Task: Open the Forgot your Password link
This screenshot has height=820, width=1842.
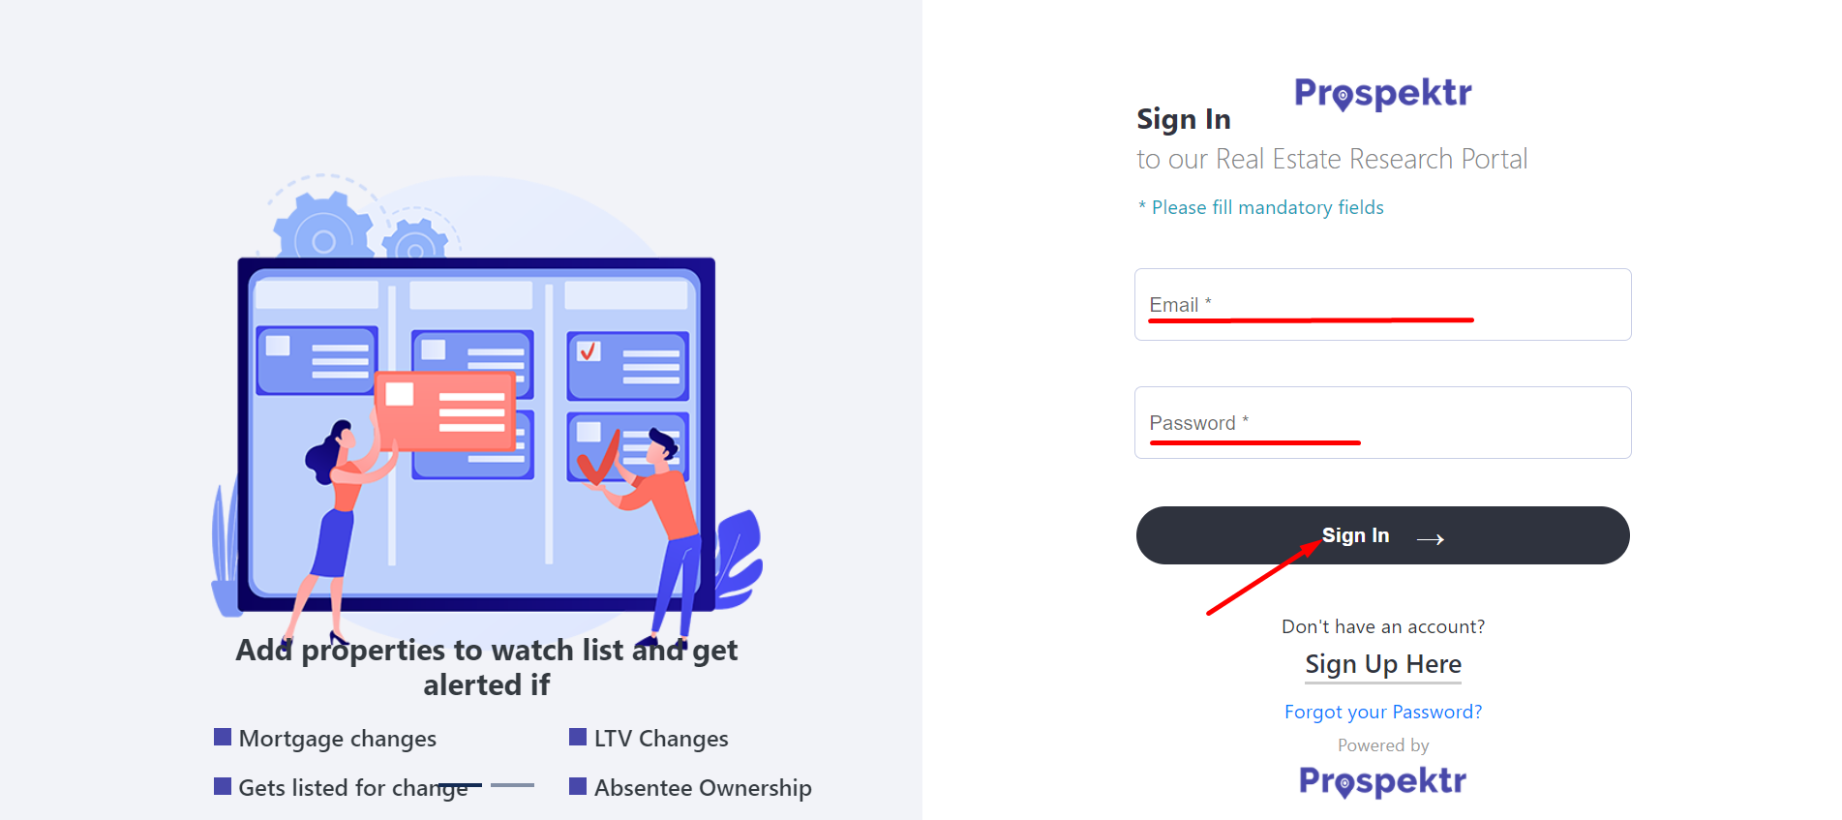Action: pyautogui.click(x=1383, y=712)
